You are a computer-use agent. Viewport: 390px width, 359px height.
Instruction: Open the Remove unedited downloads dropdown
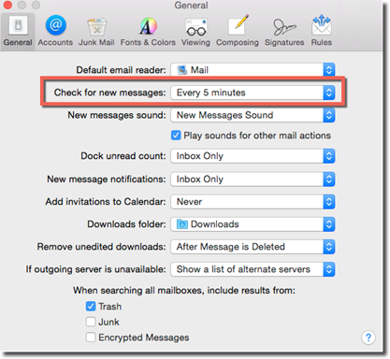253,247
